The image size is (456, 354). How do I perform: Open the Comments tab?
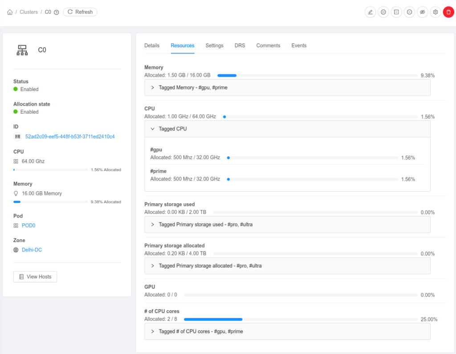tap(268, 45)
